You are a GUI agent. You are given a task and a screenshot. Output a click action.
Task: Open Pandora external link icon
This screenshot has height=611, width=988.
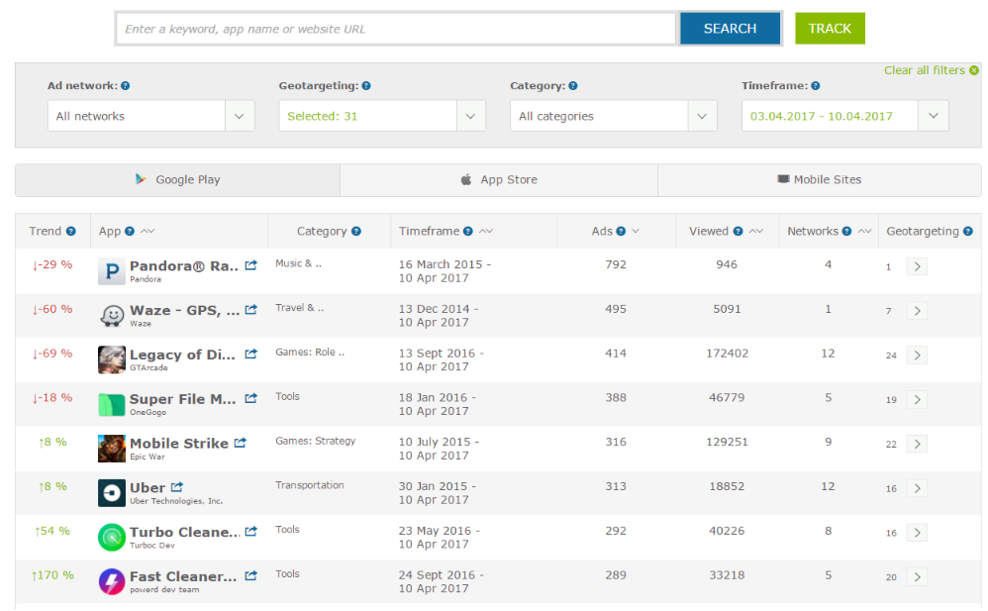click(250, 265)
